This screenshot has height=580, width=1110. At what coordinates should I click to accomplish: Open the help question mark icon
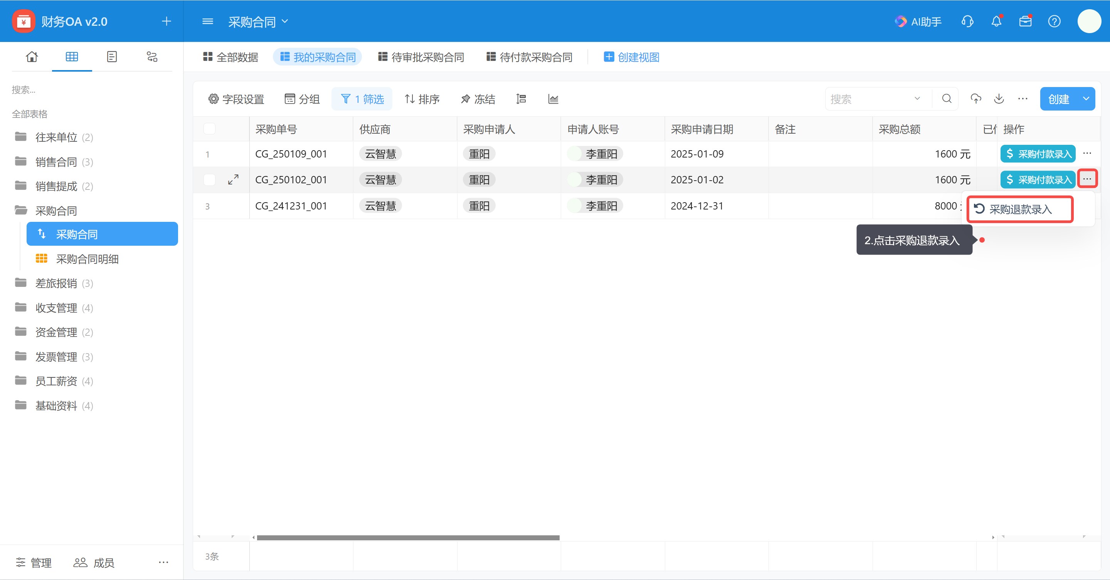[1054, 21]
